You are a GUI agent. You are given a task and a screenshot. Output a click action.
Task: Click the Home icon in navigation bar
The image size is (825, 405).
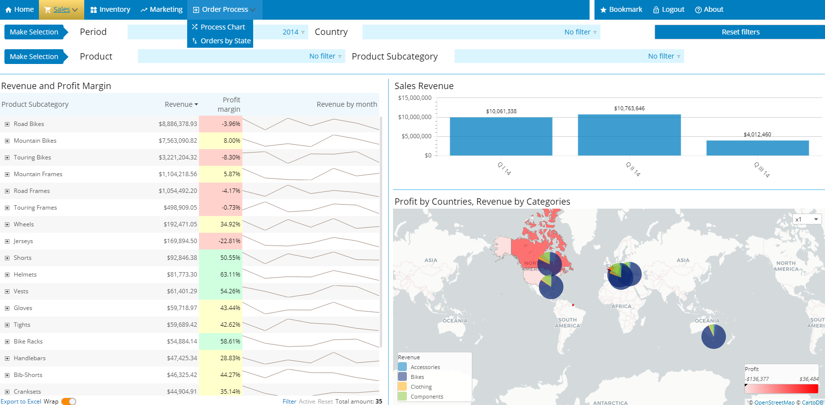8,10
